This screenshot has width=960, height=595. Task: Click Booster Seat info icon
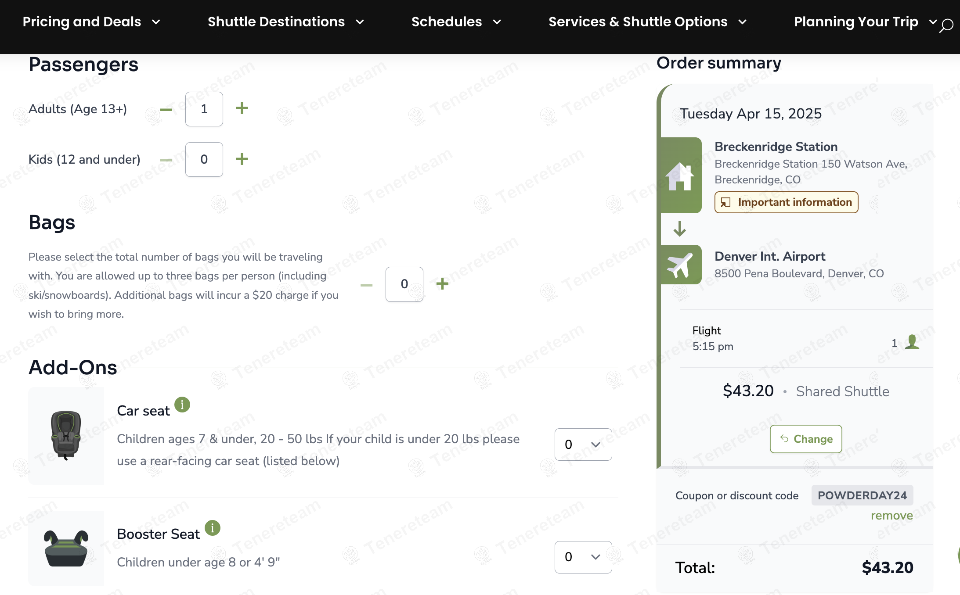pos(213,528)
